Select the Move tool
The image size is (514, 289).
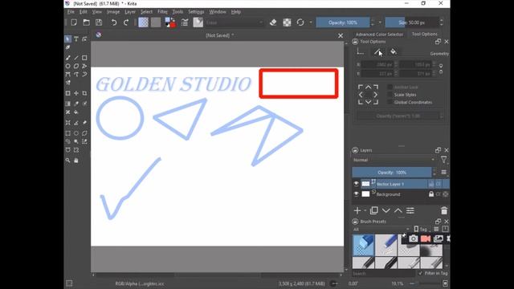pos(76,93)
